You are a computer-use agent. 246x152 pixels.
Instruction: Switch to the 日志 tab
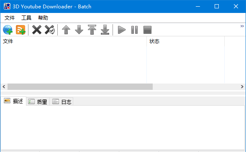pyautogui.click(x=61, y=102)
